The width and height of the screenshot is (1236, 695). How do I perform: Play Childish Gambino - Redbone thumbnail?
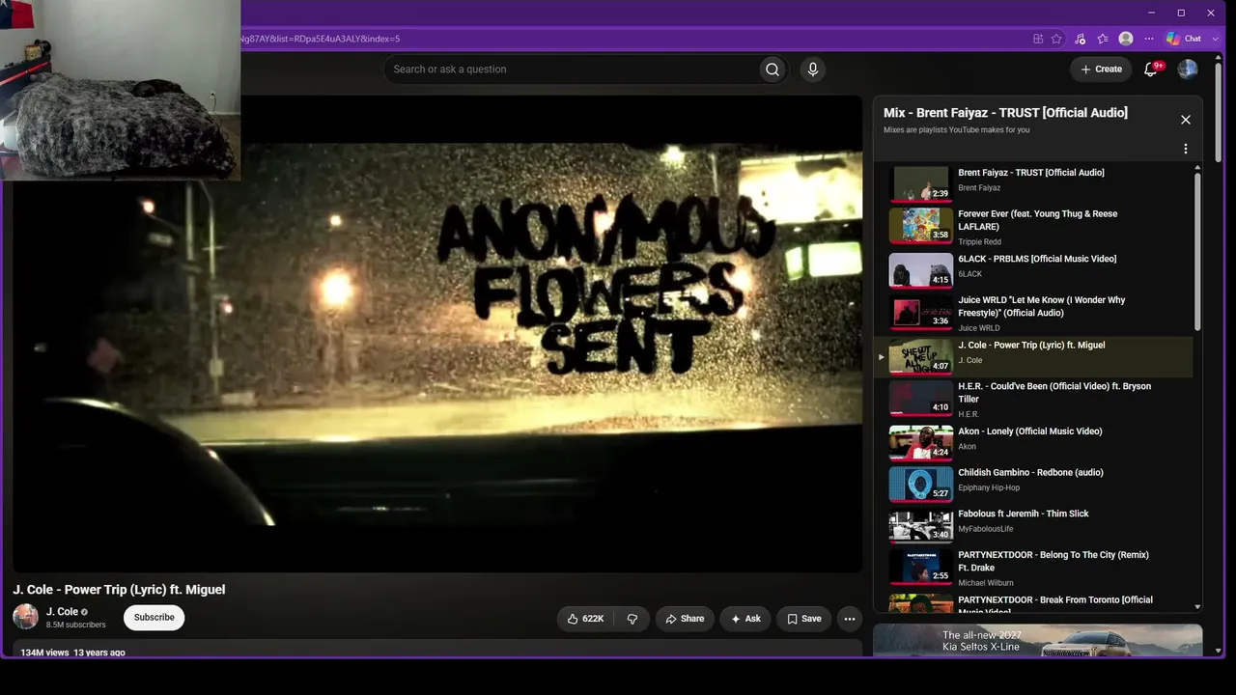pyautogui.click(x=920, y=484)
